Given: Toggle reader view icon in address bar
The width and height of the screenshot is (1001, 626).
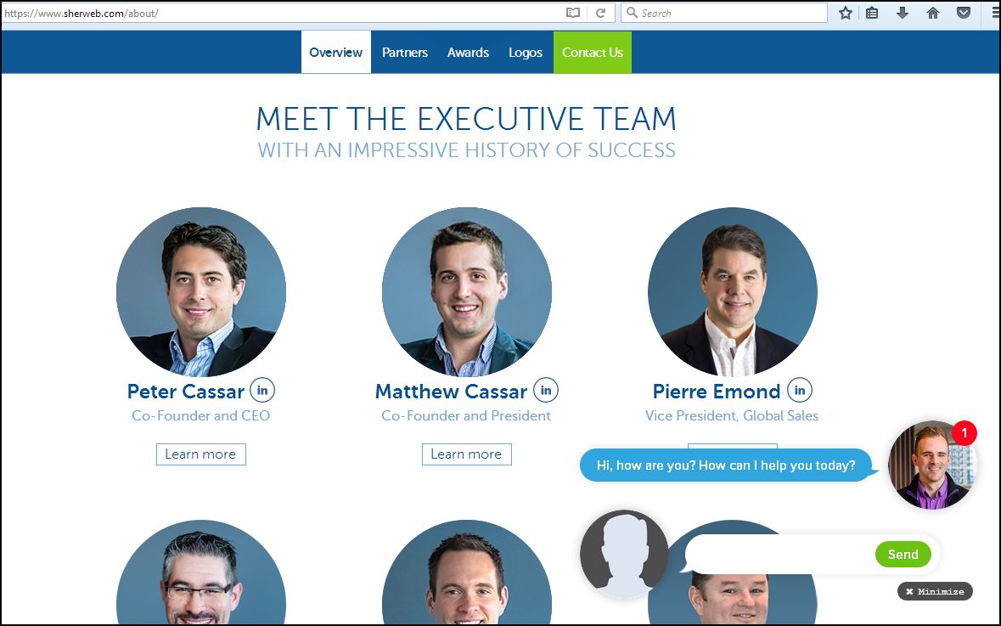Looking at the screenshot, I should [x=573, y=13].
